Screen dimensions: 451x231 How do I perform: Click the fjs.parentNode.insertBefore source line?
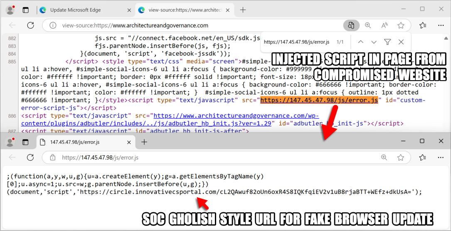click(163, 46)
